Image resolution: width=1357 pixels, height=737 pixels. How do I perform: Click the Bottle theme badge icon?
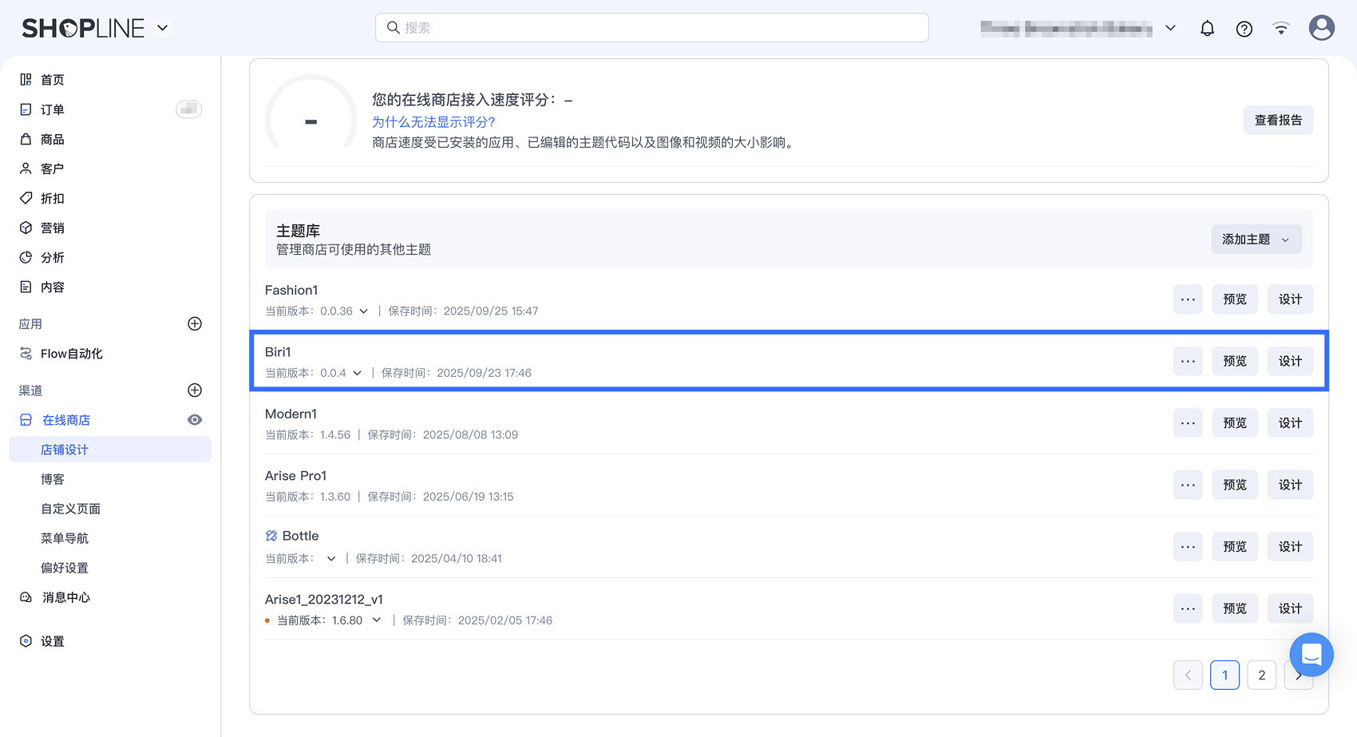(x=271, y=536)
